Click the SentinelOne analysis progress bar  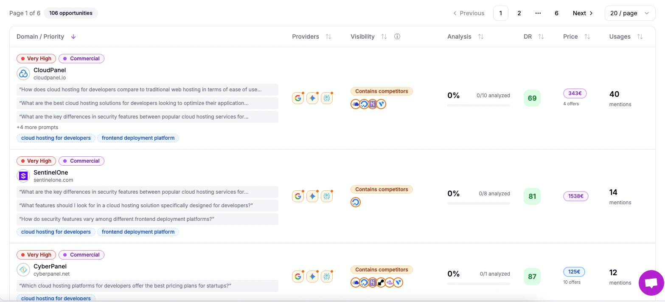(479, 203)
